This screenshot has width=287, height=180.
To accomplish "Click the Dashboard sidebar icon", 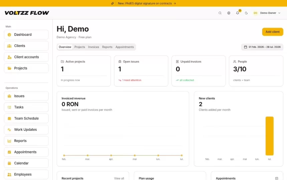I will click(x=9, y=35).
